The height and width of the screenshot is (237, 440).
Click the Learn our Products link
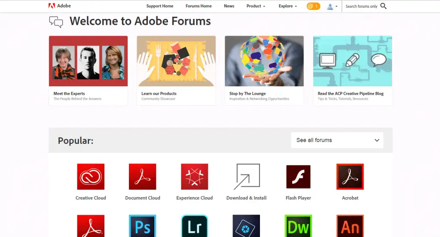[x=159, y=94]
